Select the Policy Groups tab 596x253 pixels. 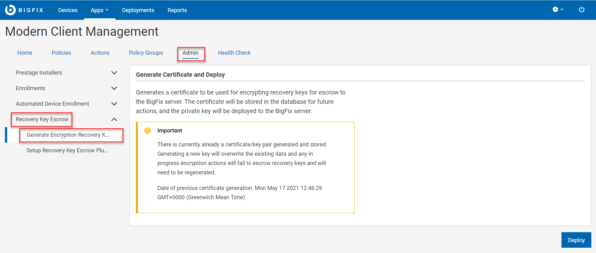pyautogui.click(x=146, y=53)
